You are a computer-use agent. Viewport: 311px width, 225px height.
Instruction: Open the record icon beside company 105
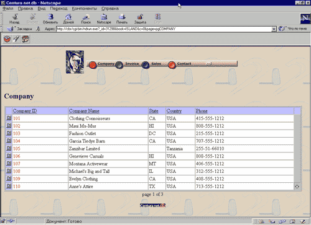click(9, 148)
